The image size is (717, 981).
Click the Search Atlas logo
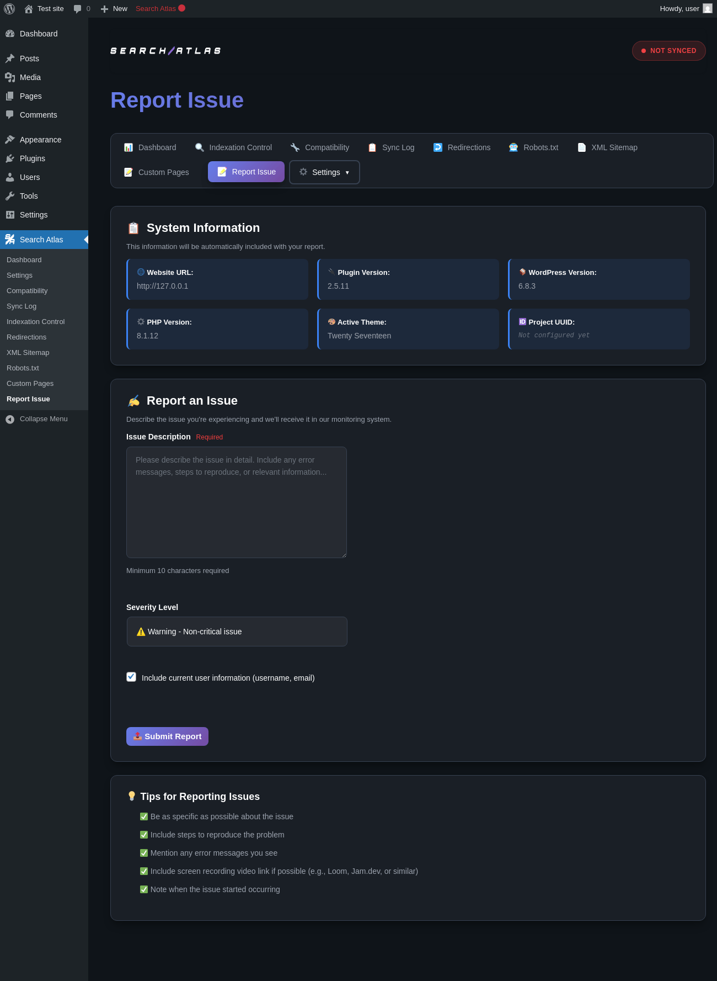click(165, 51)
